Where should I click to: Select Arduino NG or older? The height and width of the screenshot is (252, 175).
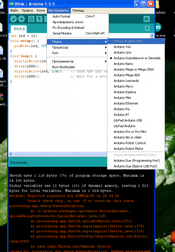tap(136, 137)
